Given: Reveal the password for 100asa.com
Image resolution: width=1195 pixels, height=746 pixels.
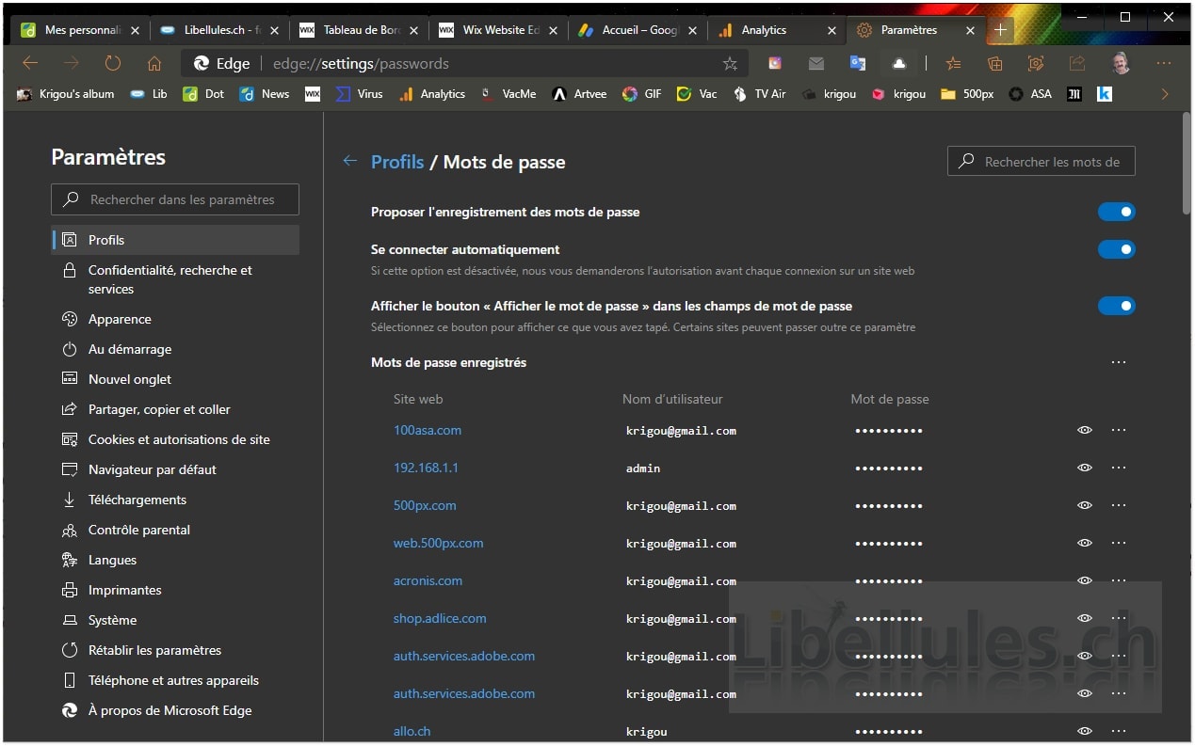Looking at the screenshot, I should tap(1085, 430).
